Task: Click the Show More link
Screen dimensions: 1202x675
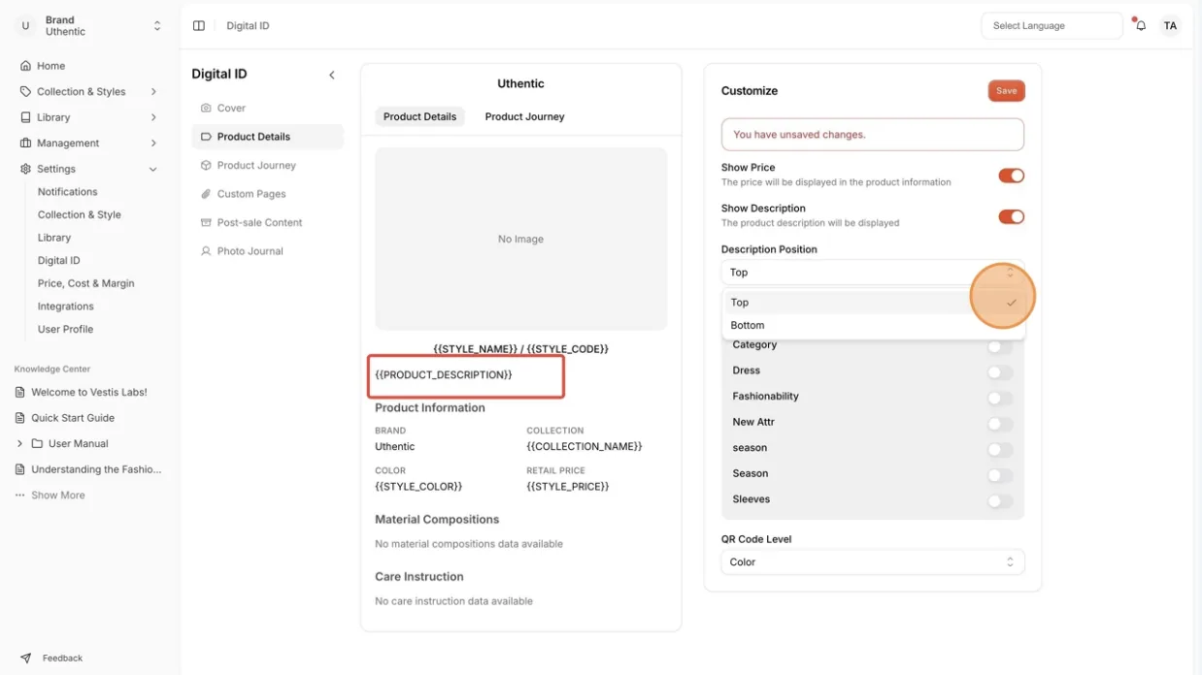Action: 58,495
